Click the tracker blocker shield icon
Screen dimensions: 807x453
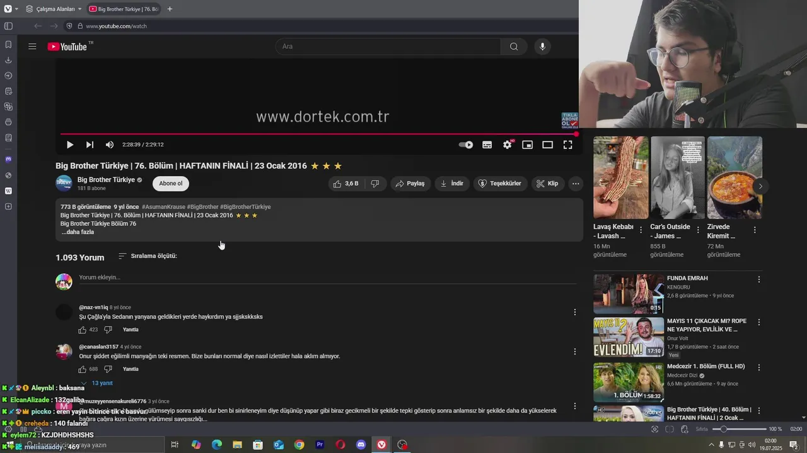69,26
